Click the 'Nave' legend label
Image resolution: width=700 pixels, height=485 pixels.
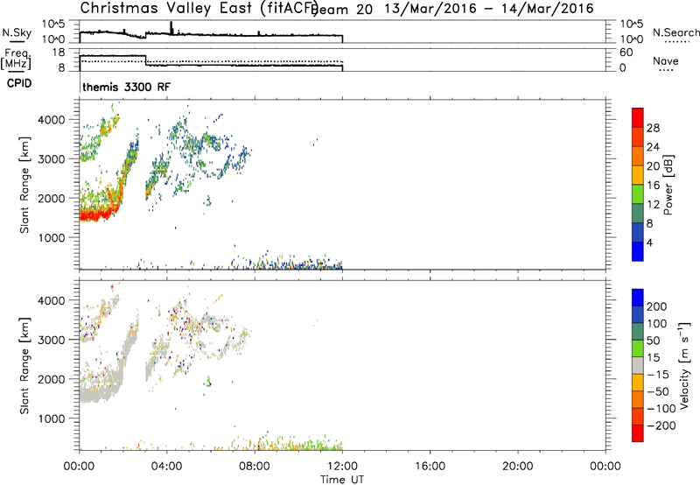click(665, 61)
